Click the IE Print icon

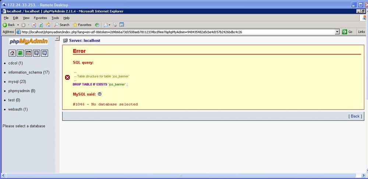(x=115, y=25)
